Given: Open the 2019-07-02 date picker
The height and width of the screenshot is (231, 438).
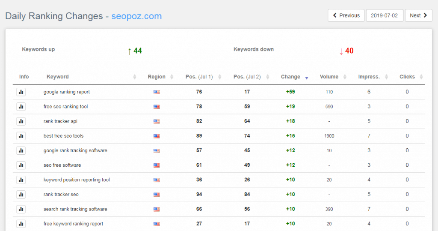Looking at the screenshot, I should tap(385, 15).
